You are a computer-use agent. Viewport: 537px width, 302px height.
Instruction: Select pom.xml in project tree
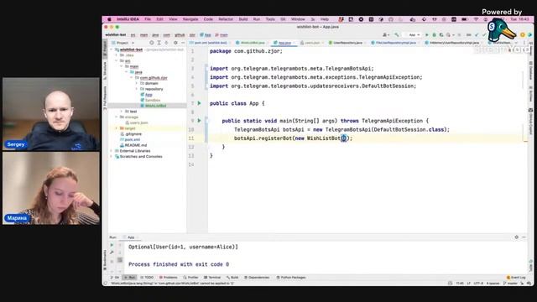click(x=132, y=139)
